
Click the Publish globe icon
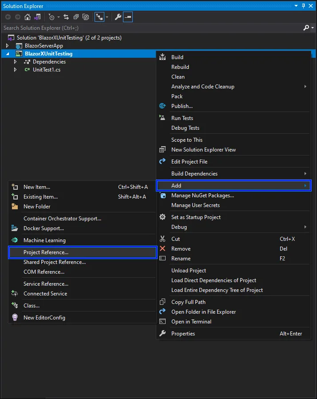tap(163, 106)
